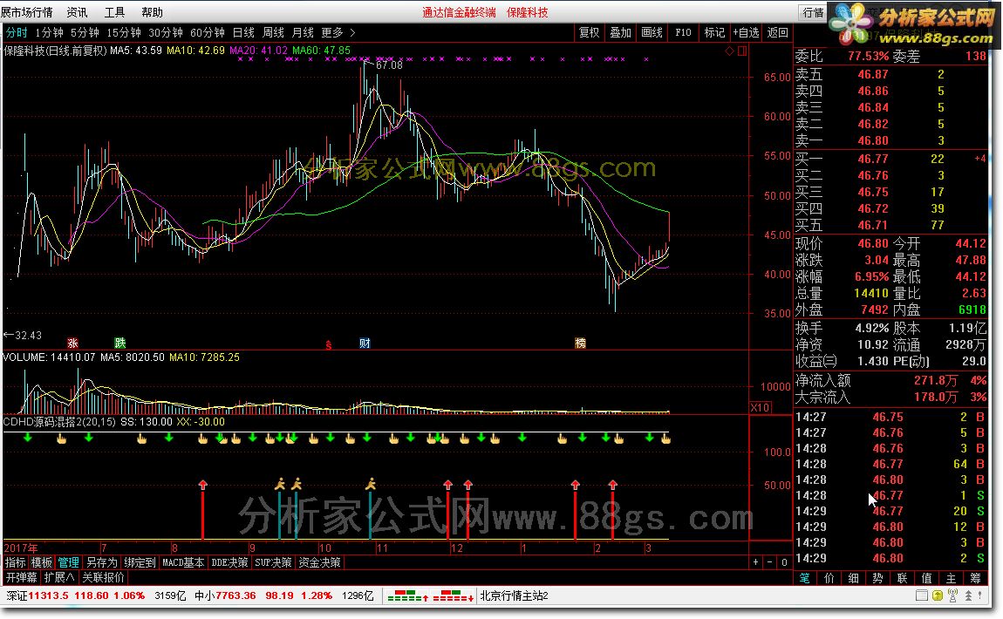Click the antenna signal status bar icon
This screenshot has width=1003, height=619.
(953, 596)
